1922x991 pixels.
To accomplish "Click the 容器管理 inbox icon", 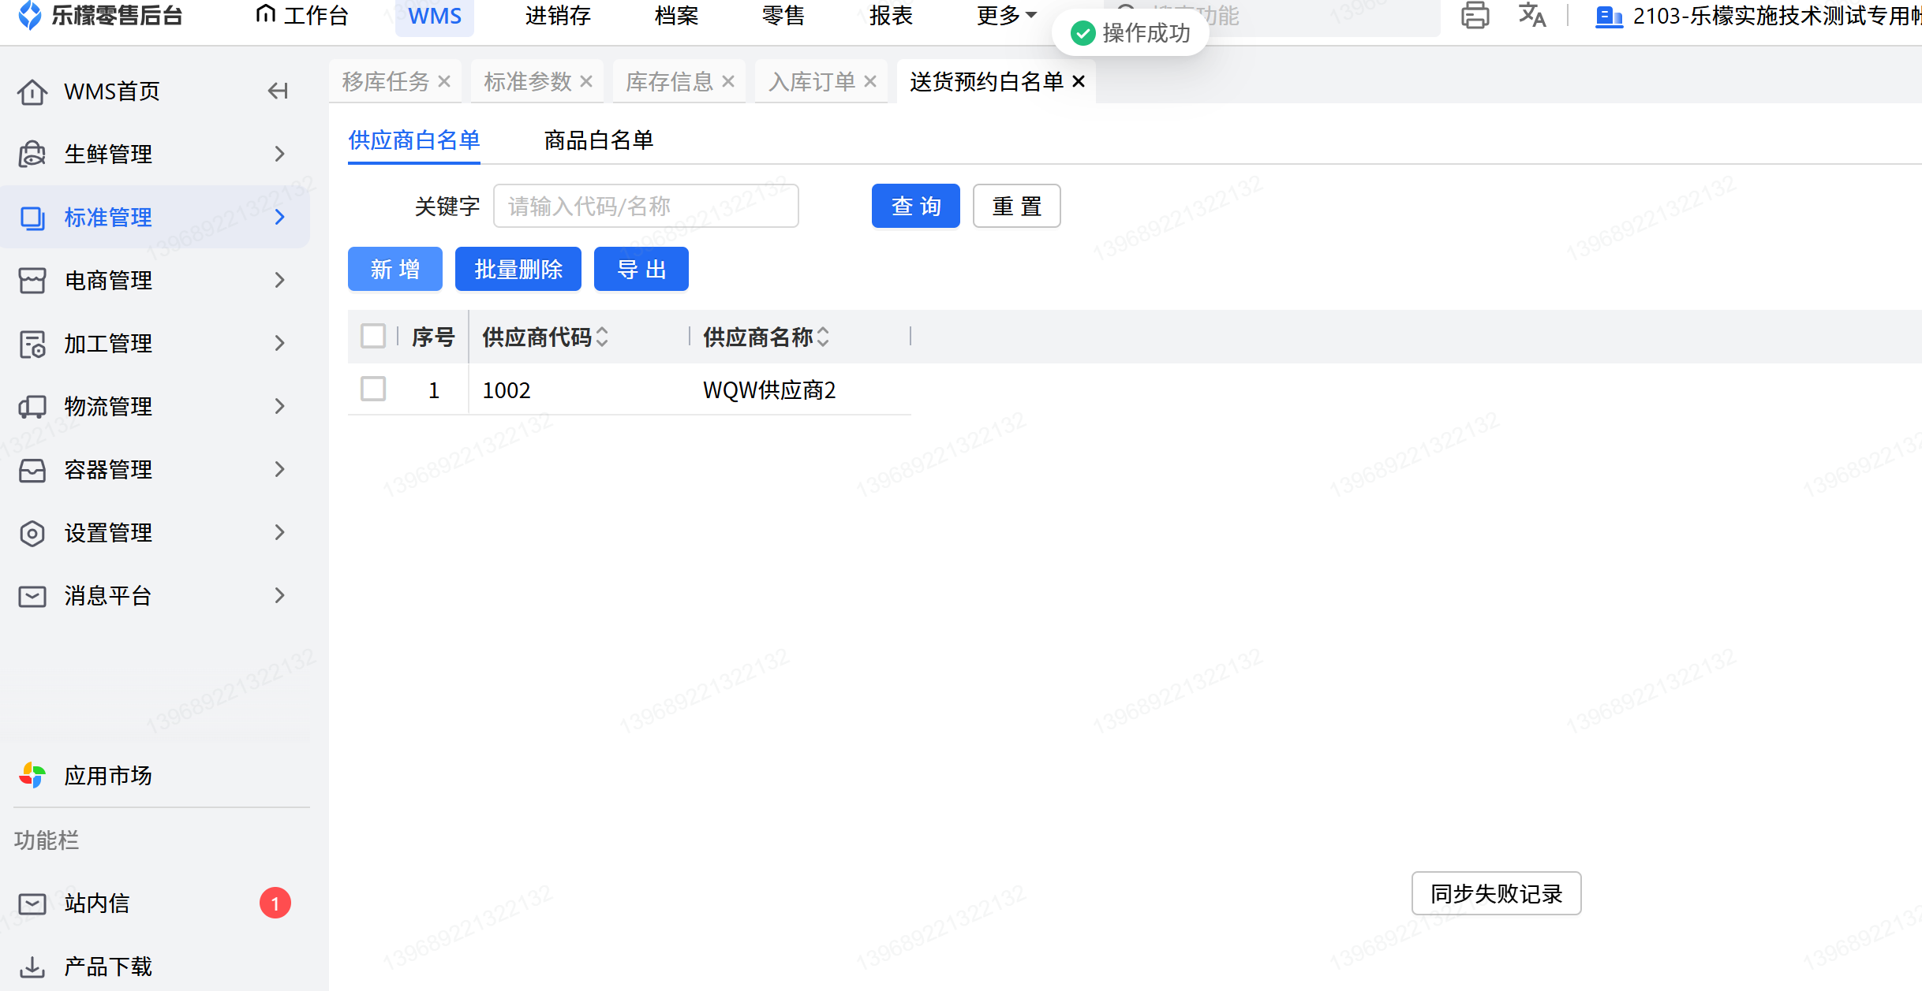I will tap(32, 470).
